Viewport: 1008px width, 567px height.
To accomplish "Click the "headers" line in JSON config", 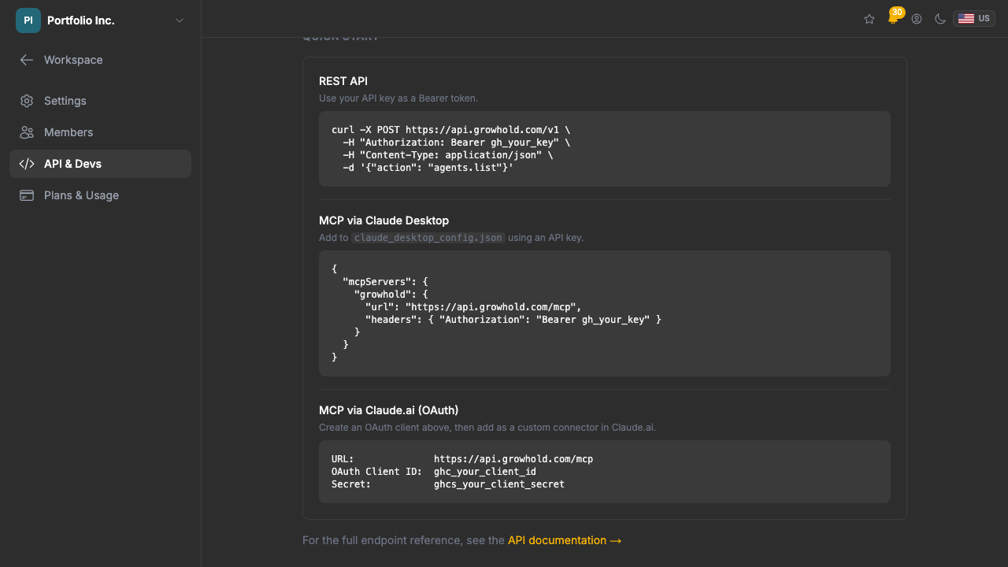I will click(513, 319).
